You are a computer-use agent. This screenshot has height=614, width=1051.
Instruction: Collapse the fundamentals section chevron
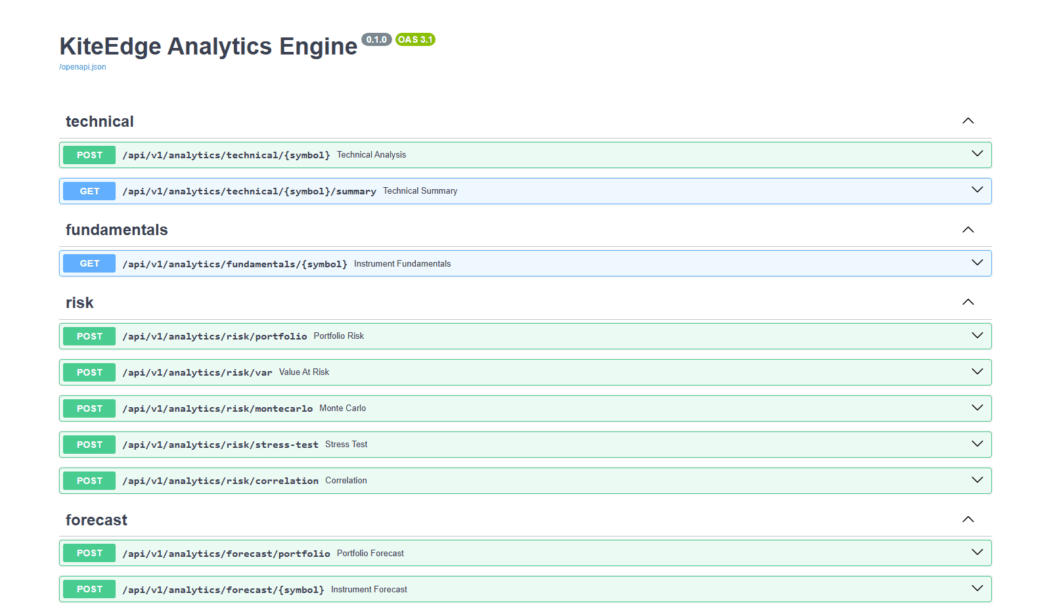coord(968,230)
